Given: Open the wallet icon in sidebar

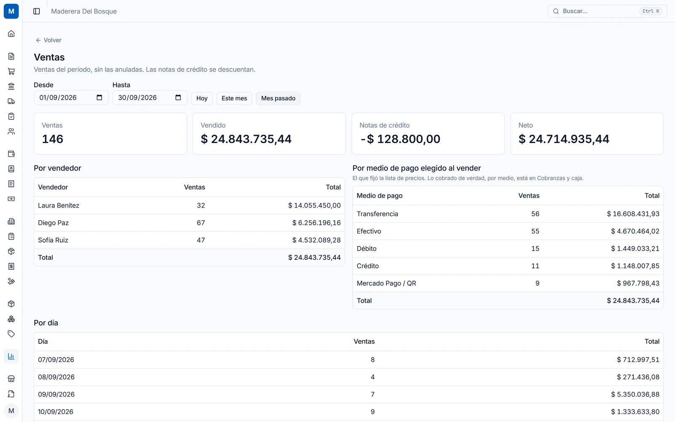Looking at the screenshot, I should pos(11,154).
